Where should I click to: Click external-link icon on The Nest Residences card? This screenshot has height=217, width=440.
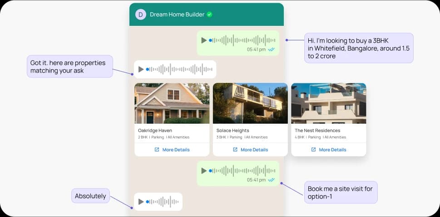(313, 150)
